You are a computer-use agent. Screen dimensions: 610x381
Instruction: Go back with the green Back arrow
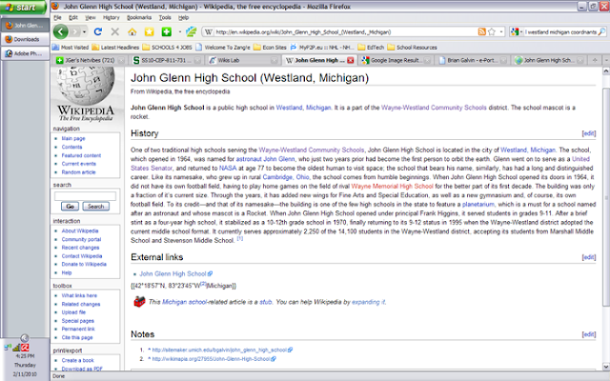tap(61, 31)
